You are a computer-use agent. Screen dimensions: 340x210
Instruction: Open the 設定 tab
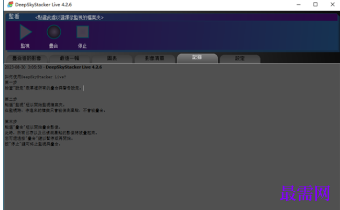point(240,58)
